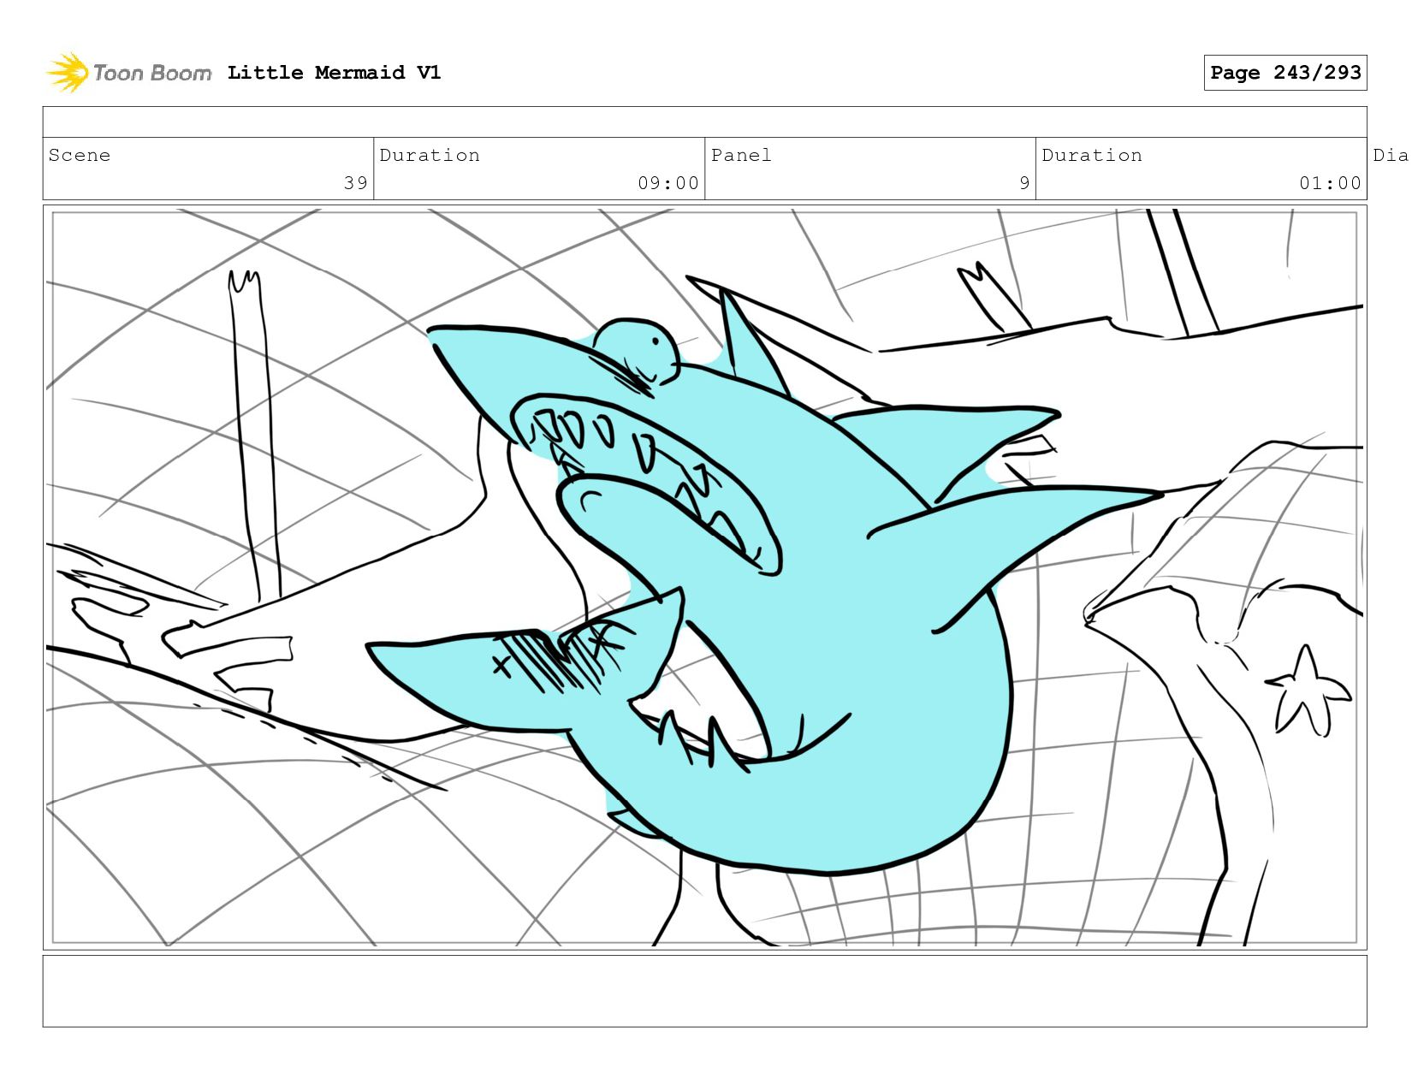Click the scene number '39'
The image size is (1412, 1091).
tap(356, 183)
